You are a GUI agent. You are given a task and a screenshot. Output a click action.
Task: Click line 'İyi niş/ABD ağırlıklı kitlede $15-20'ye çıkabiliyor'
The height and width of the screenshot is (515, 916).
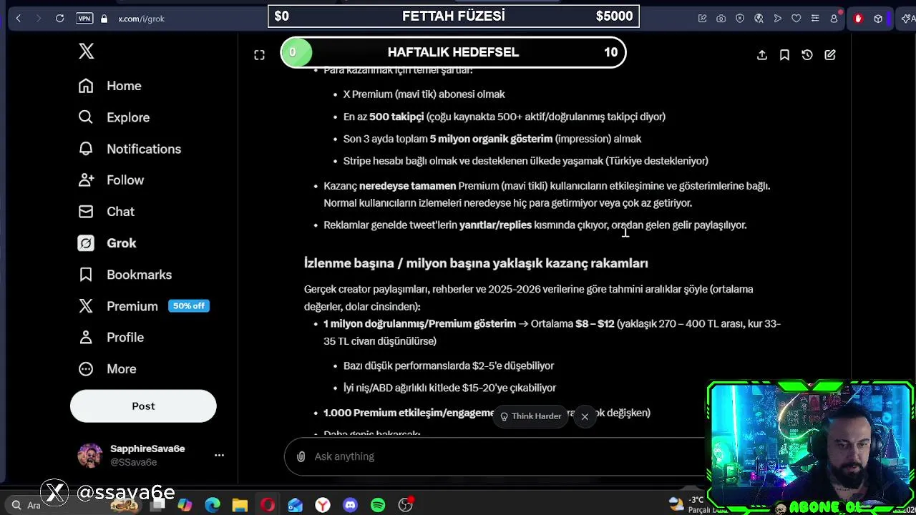449,388
